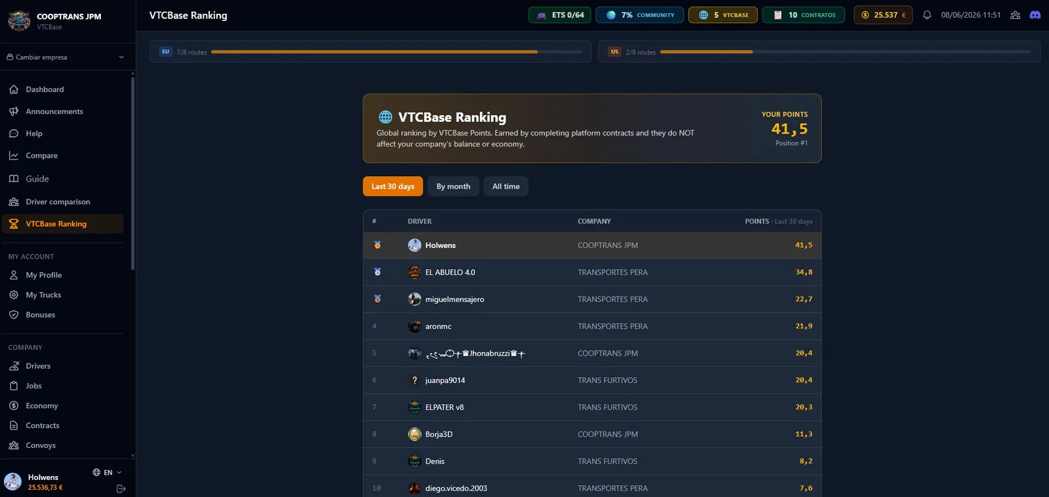Click TRANSPORTES PERA in aronmc row

613,326
